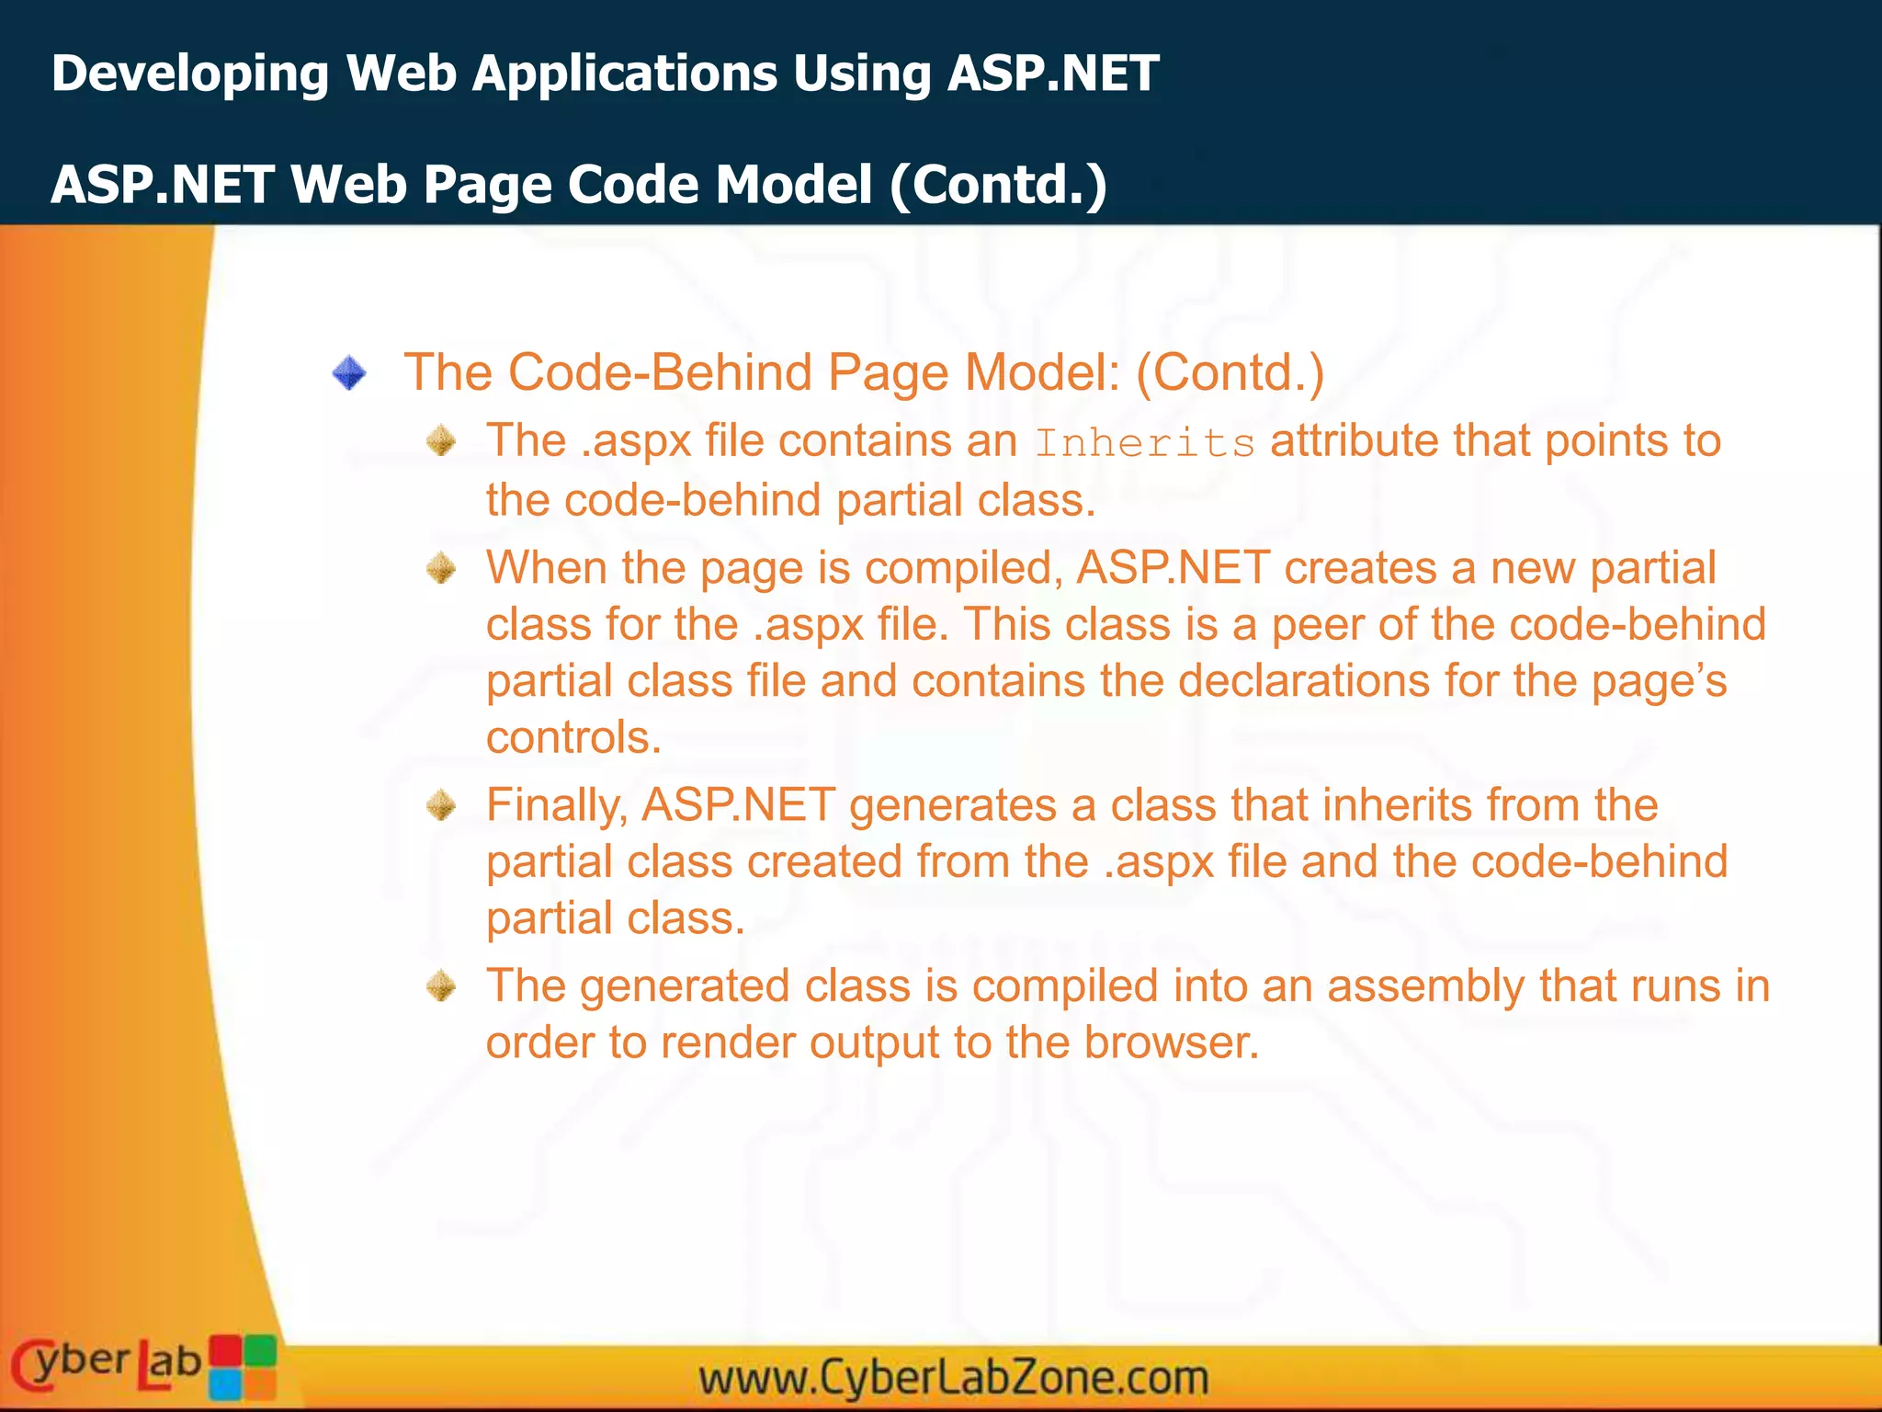The width and height of the screenshot is (1882, 1412).
Task: Click the four colored squares logo icon
Action: click(x=243, y=1367)
